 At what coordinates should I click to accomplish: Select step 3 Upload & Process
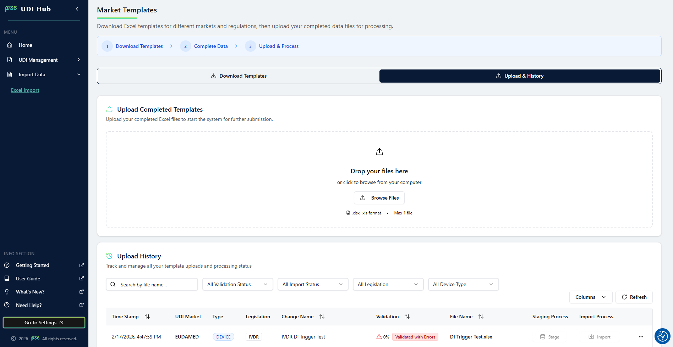click(272, 46)
